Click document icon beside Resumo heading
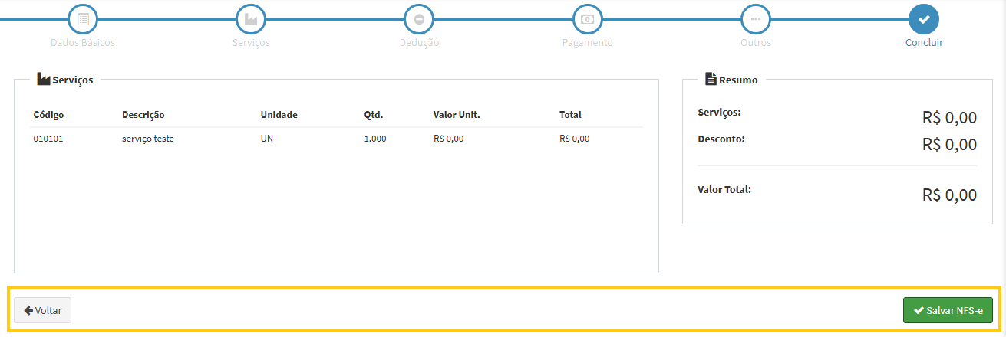This screenshot has width=1006, height=337. click(x=711, y=79)
